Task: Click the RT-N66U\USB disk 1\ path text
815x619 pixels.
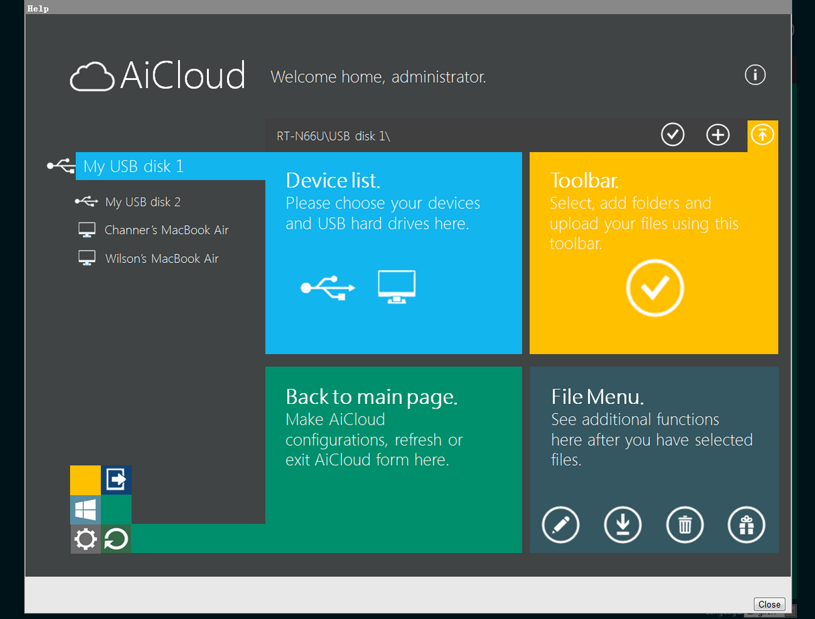Action: [x=333, y=136]
